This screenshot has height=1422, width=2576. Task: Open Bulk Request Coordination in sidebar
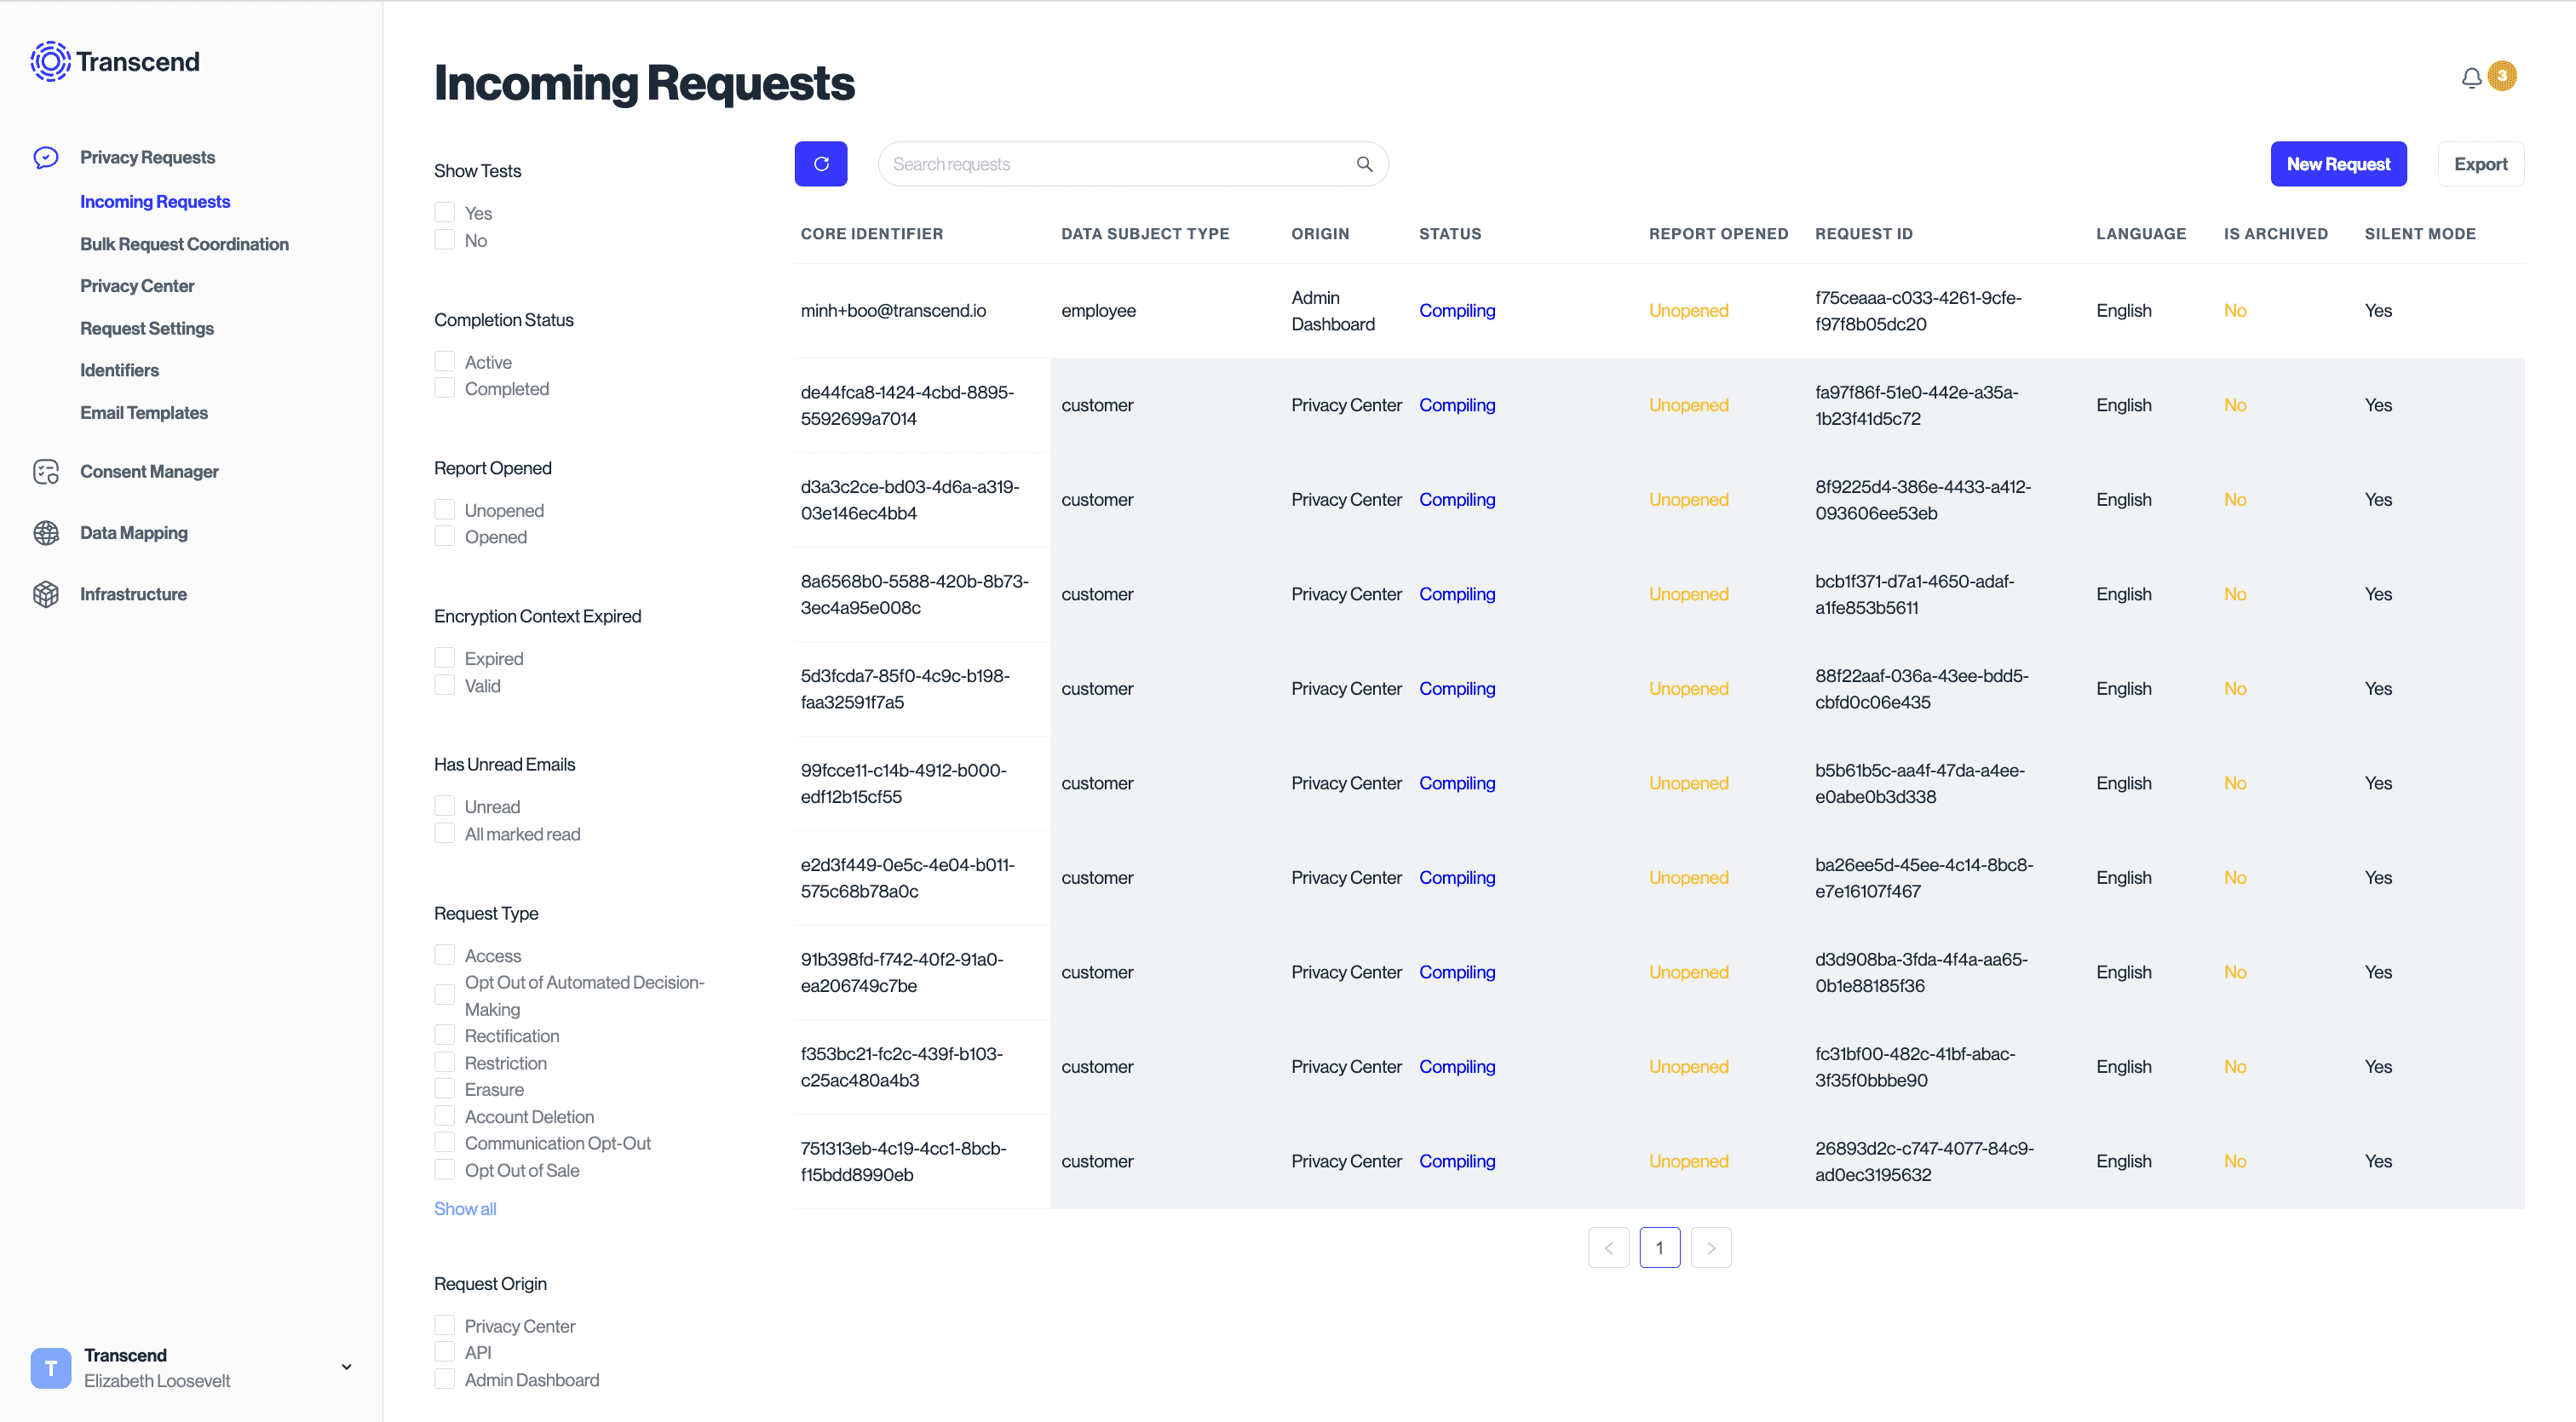point(184,244)
